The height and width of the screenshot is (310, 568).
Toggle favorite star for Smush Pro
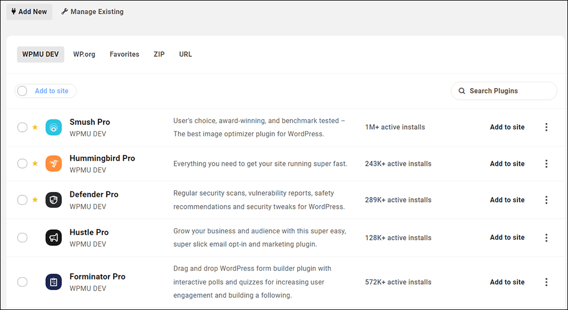tap(35, 127)
